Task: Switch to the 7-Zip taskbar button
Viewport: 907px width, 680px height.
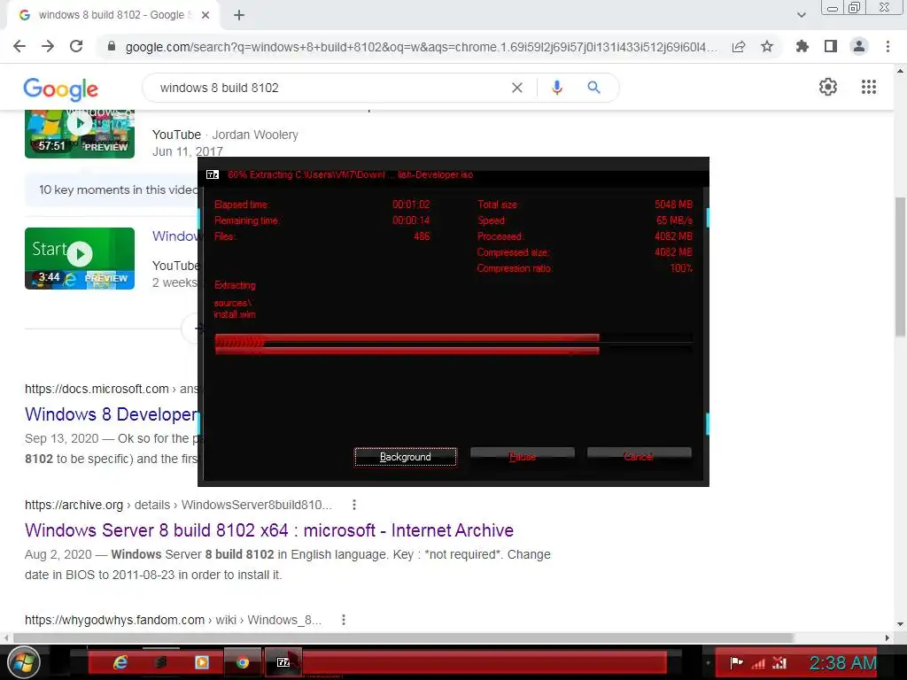Action: pos(283,662)
